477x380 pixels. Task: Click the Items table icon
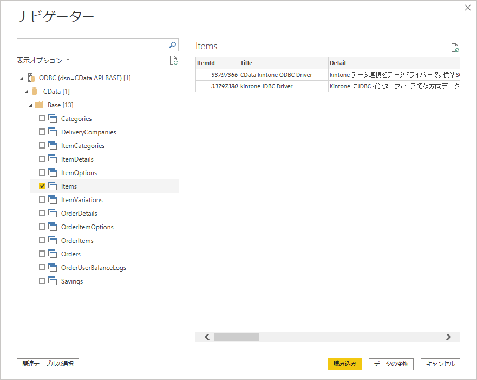53,186
